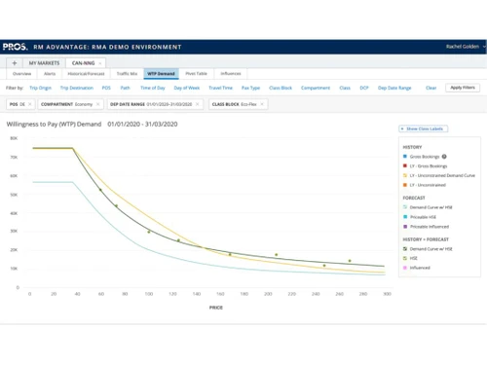Filter by Class Block
Image resolution: width=487 pixels, height=365 pixels.
pos(281,88)
